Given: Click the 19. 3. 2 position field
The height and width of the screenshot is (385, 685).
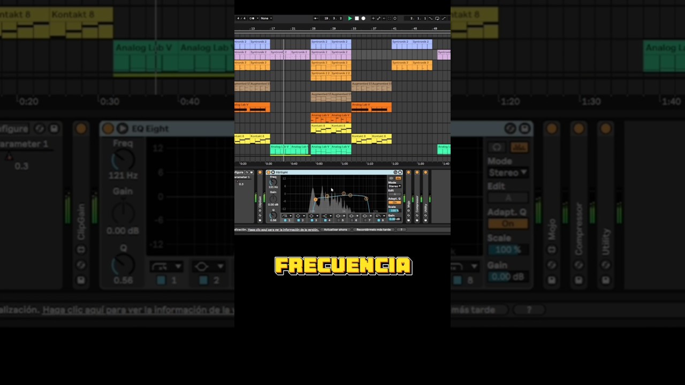Looking at the screenshot, I should coord(333,18).
